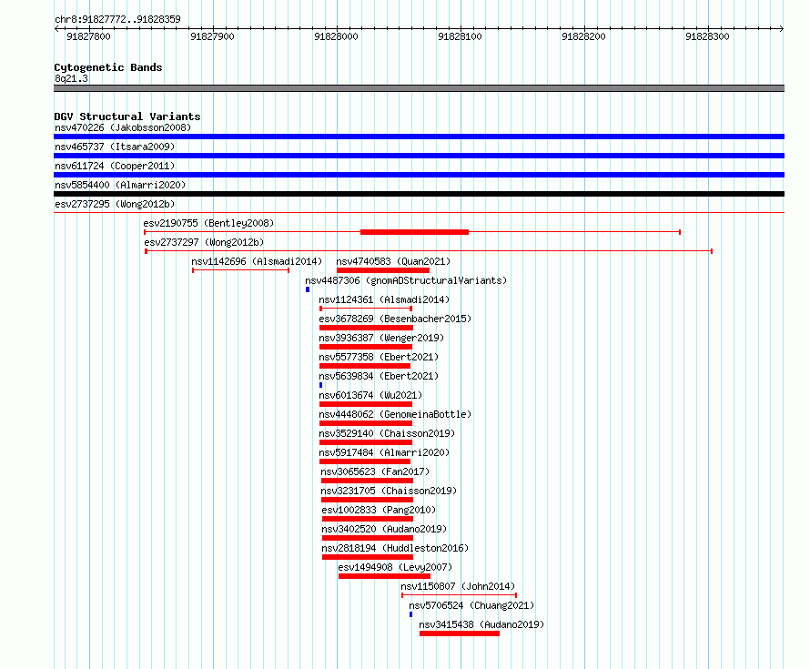Image resolution: width=810 pixels, height=669 pixels.
Task: Open nsv5917484 (Almarri2020) label
Action: point(384,452)
